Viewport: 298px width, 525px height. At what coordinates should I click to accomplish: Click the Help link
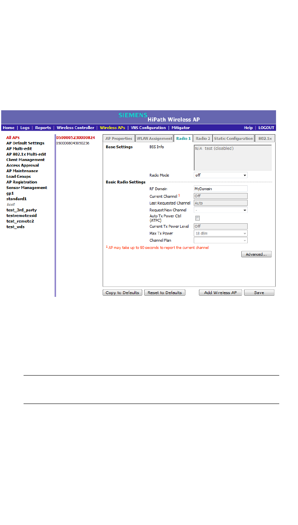tap(248, 128)
